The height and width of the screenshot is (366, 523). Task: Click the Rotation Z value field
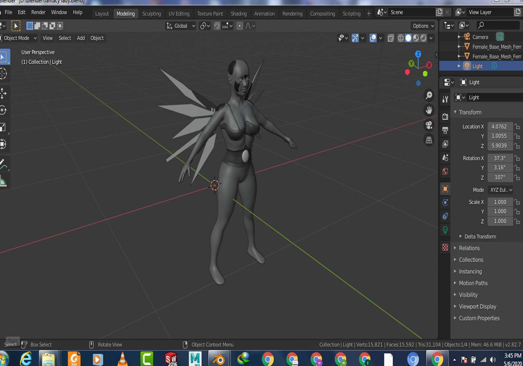pos(500,177)
